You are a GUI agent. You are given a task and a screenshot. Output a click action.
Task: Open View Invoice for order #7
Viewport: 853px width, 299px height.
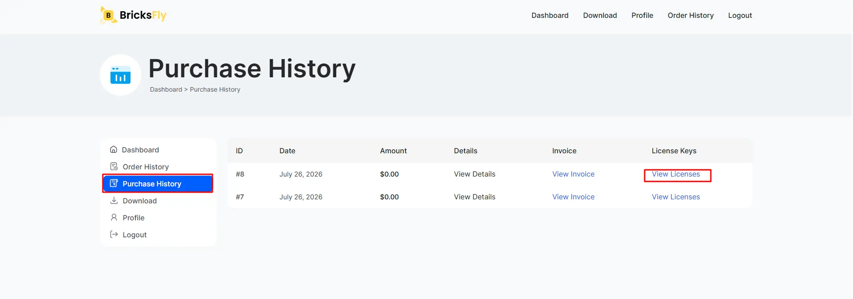coord(573,197)
